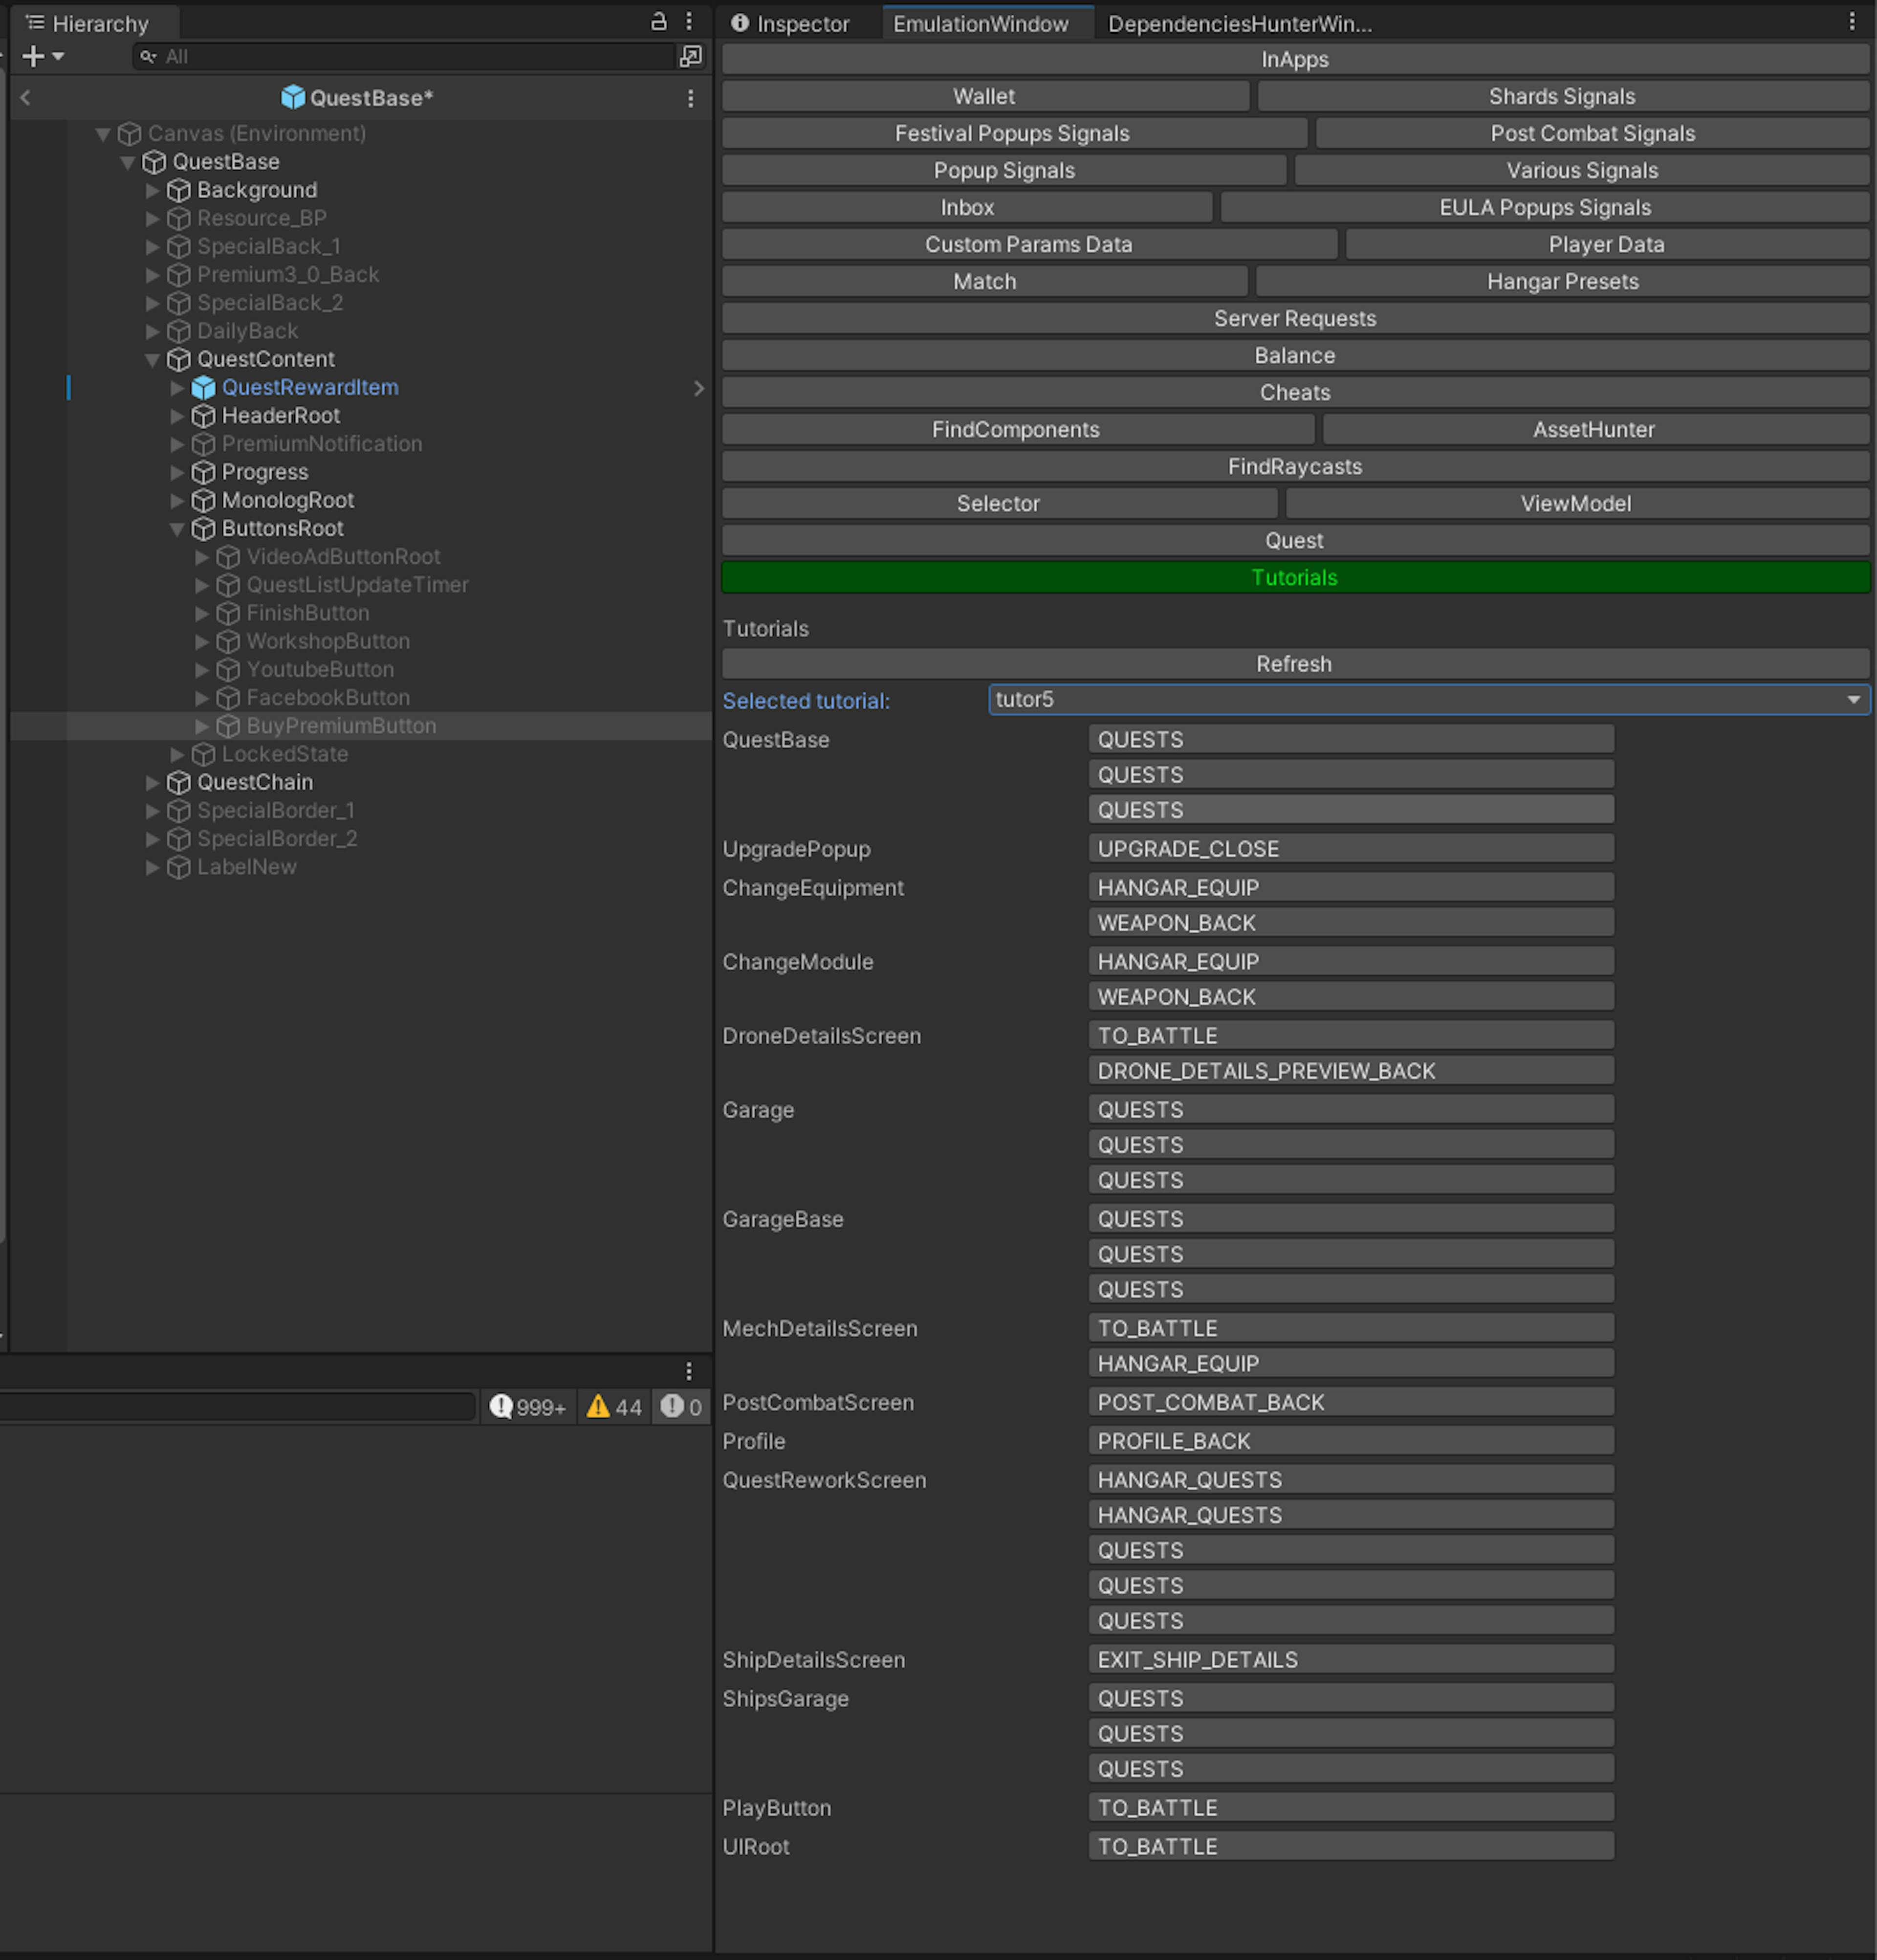The image size is (1877, 1960).
Task: Collapse the ButtonsRoot tree node
Action: pyautogui.click(x=177, y=529)
